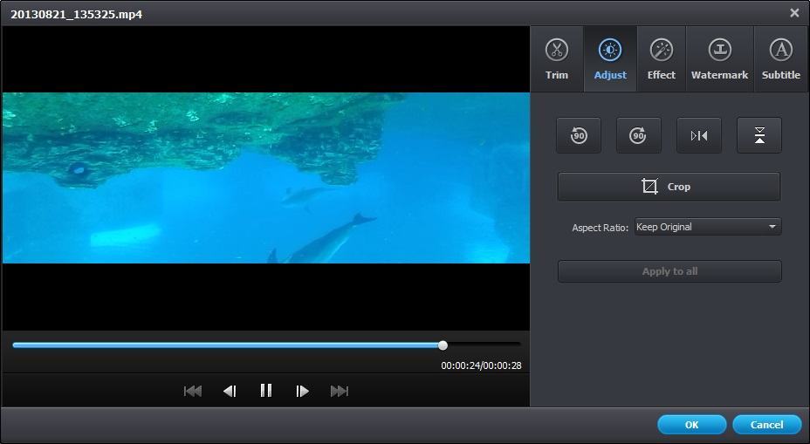This screenshot has width=810, height=444.
Task: Rotate video 90 degrees clockwise
Action: tap(639, 135)
